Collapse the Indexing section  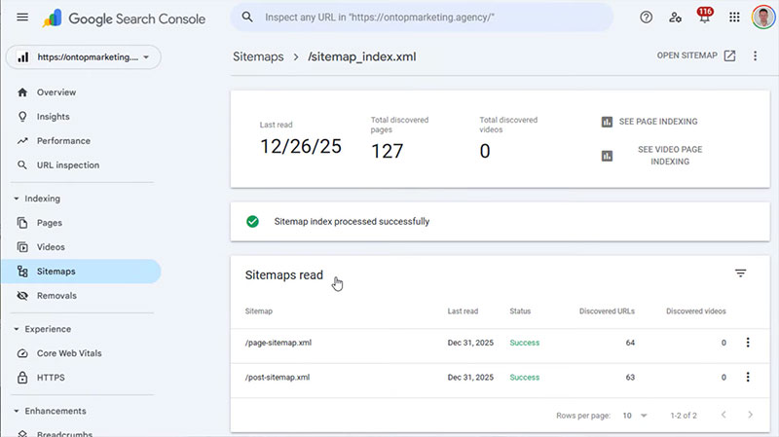pyautogui.click(x=16, y=199)
